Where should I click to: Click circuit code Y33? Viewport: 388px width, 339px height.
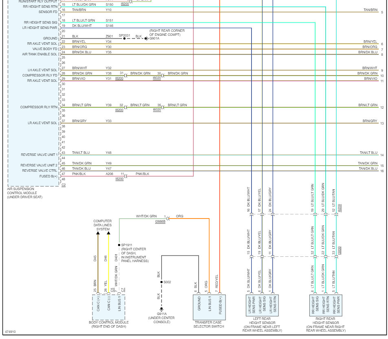coord(109,121)
